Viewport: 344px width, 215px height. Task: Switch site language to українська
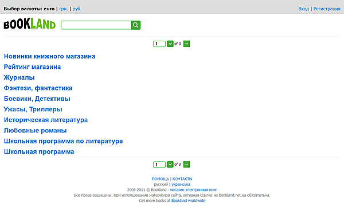181,184
